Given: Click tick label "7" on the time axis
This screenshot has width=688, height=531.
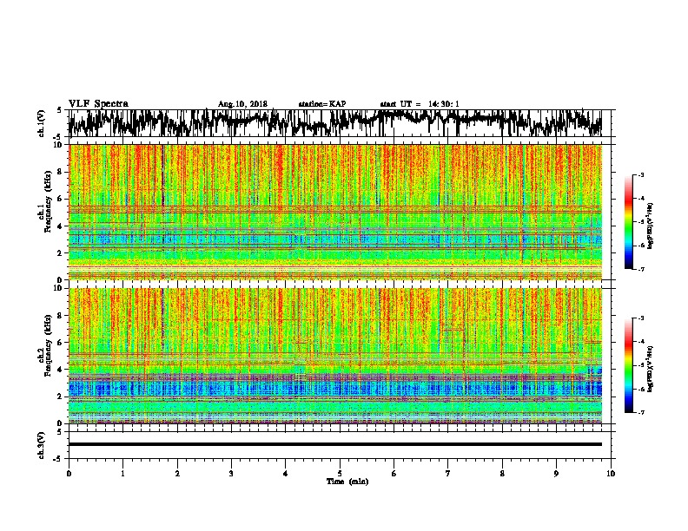Looking at the screenshot, I should click(448, 474).
